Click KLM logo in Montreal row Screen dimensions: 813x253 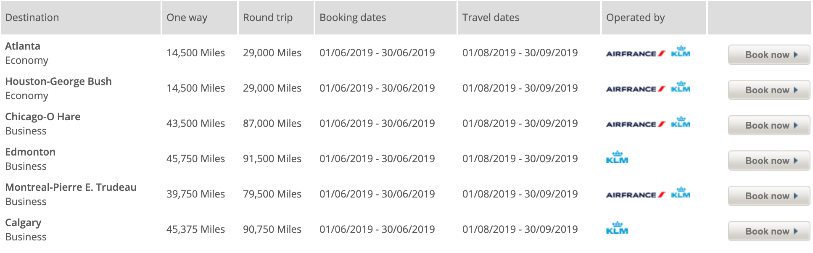pos(681,193)
